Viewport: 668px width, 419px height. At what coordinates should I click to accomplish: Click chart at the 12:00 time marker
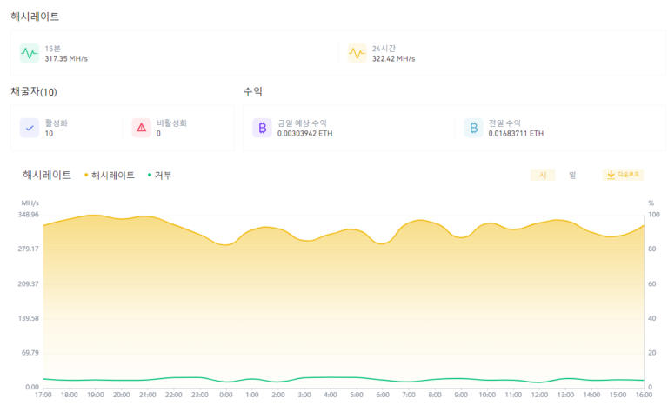tap(539, 395)
